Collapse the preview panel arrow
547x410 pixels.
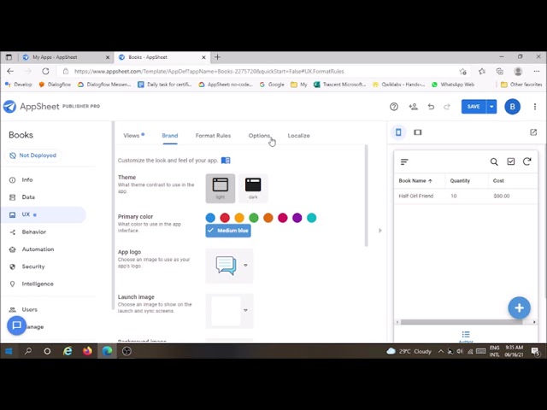click(x=379, y=231)
